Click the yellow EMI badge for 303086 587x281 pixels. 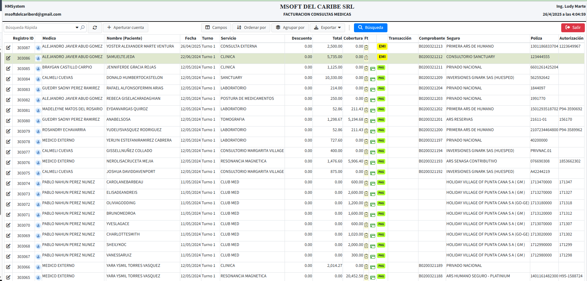coord(382,57)
